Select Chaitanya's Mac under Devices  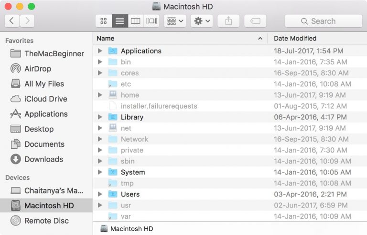[x=47, y=191]
